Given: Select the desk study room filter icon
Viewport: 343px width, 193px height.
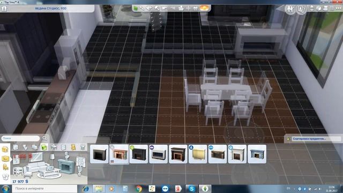Looking at the screenshot, I should pyautogui.click(x=54, y=147).
